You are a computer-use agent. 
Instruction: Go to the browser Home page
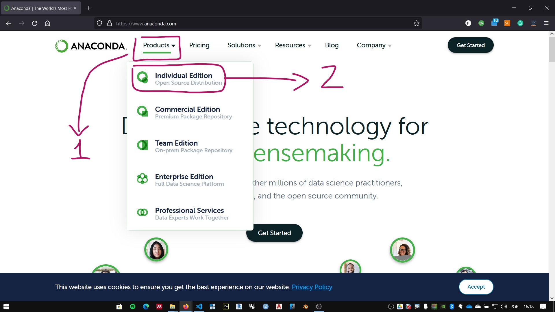(48, 23)
